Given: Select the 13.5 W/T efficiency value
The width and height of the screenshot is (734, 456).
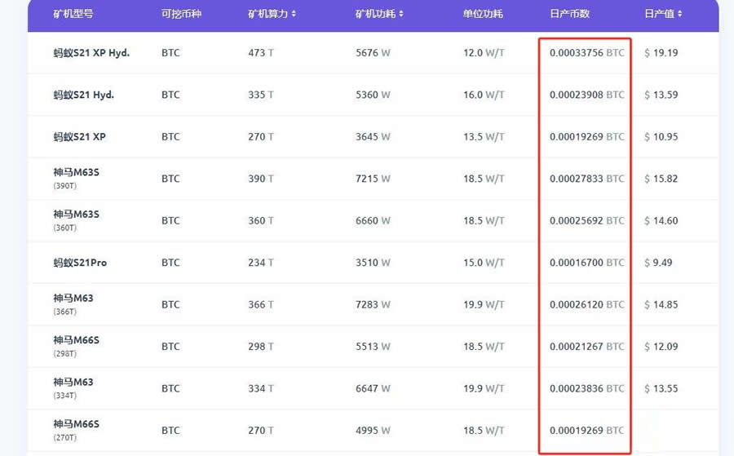Looking at the screenshot, I should pyautogui.click(x=484, y=137).
